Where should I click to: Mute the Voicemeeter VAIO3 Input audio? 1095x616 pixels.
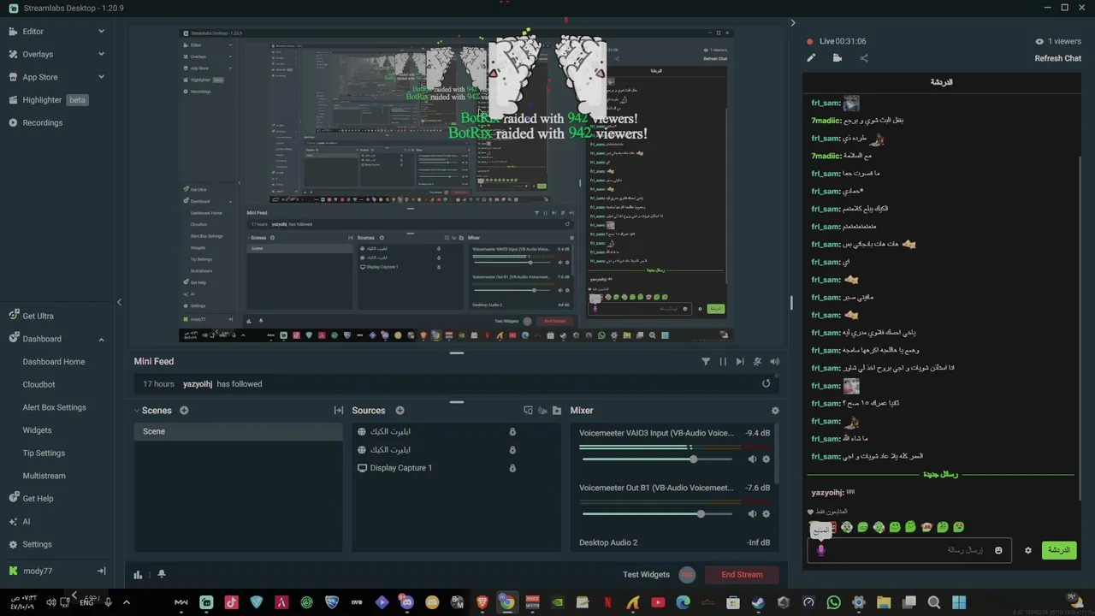coord(752,459)
